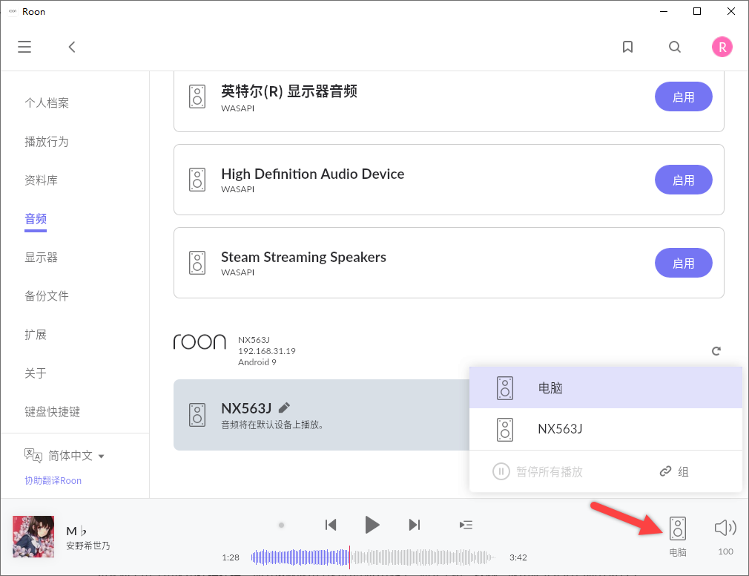Skip to previous track
The image size is (749, 576).
pyautogui.click(x=331, y=525)
